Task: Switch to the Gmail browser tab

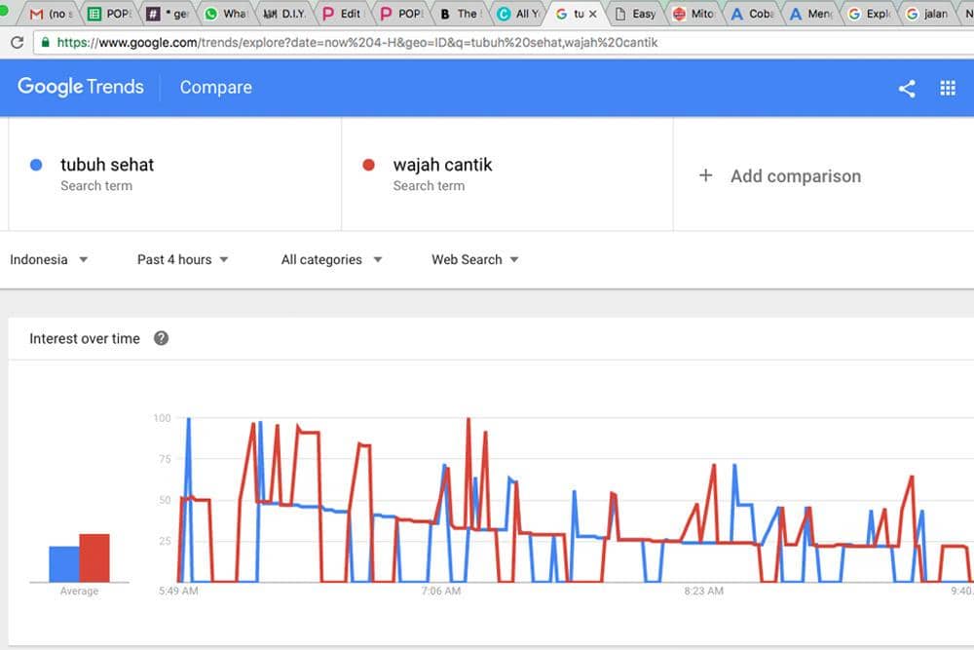Action: click(x=47, y=15)
